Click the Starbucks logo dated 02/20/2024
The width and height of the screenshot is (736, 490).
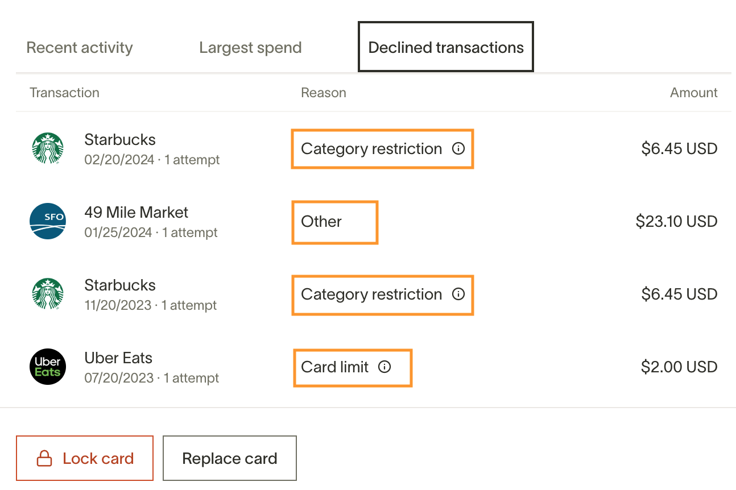click(x=48, y=149)
